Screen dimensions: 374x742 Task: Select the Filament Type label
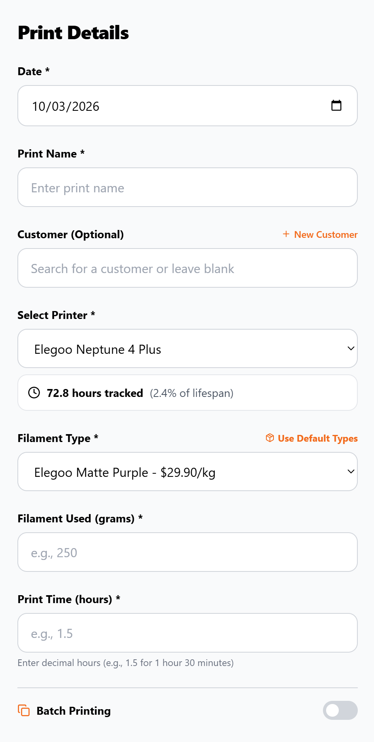pyautogui.click(x=57, y=438)
